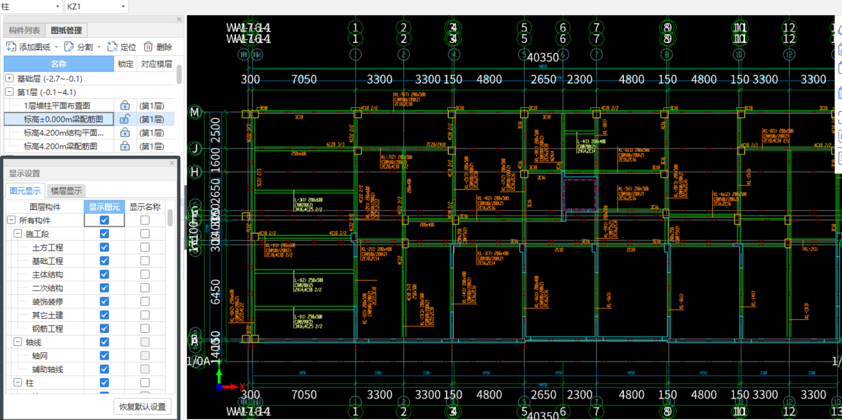Open the KZ1 component dropdown

tap(123, 7)
